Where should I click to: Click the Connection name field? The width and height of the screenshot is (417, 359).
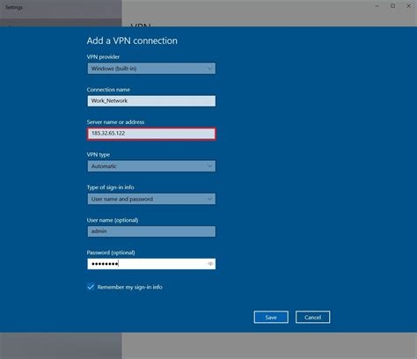(151, 101)
